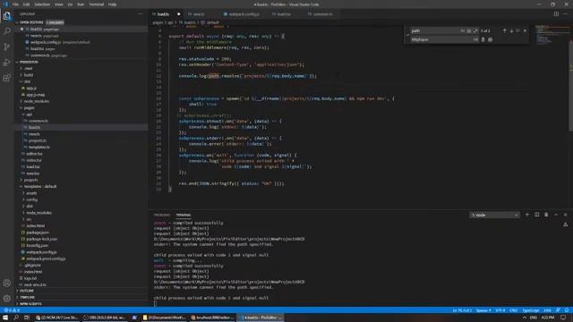
Task: Collapse the templates default folder
Action: (40, 187)
